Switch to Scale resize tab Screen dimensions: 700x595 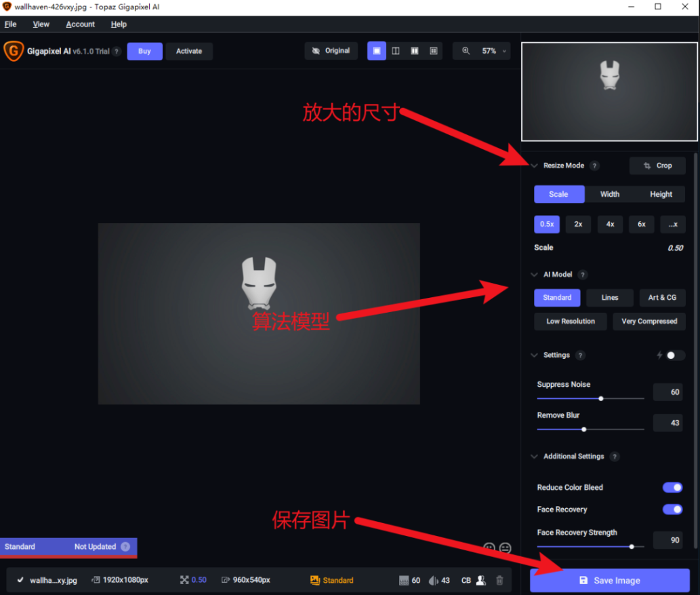pos(559,194)
